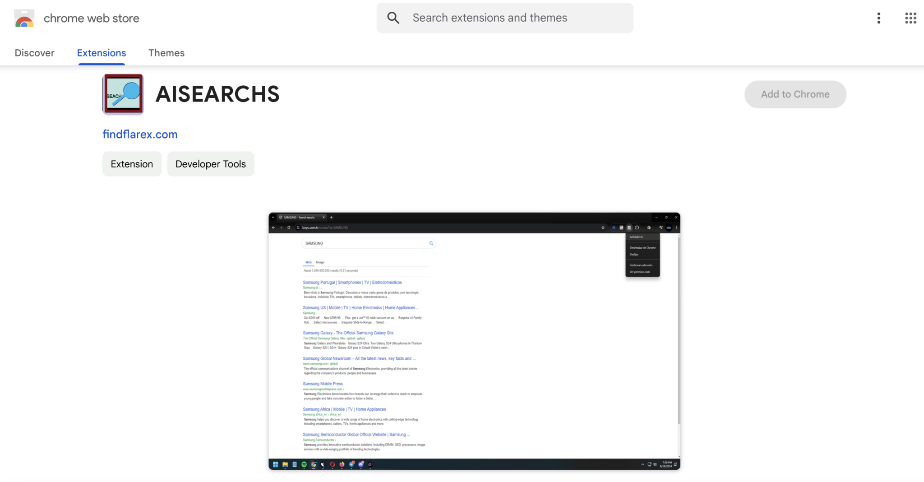The image size is (924, 482).
Task: Open Chrome Web Store home via Chrome logo
Action: point(24,18)
